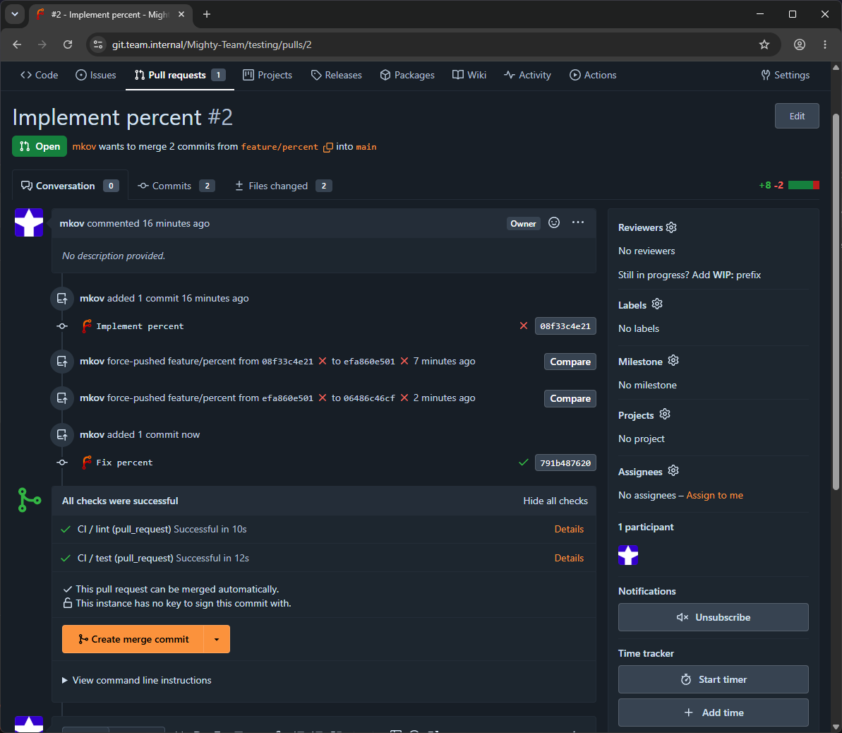Expand View command line instructions
The image size is (842, 733).
click(137, 680)
